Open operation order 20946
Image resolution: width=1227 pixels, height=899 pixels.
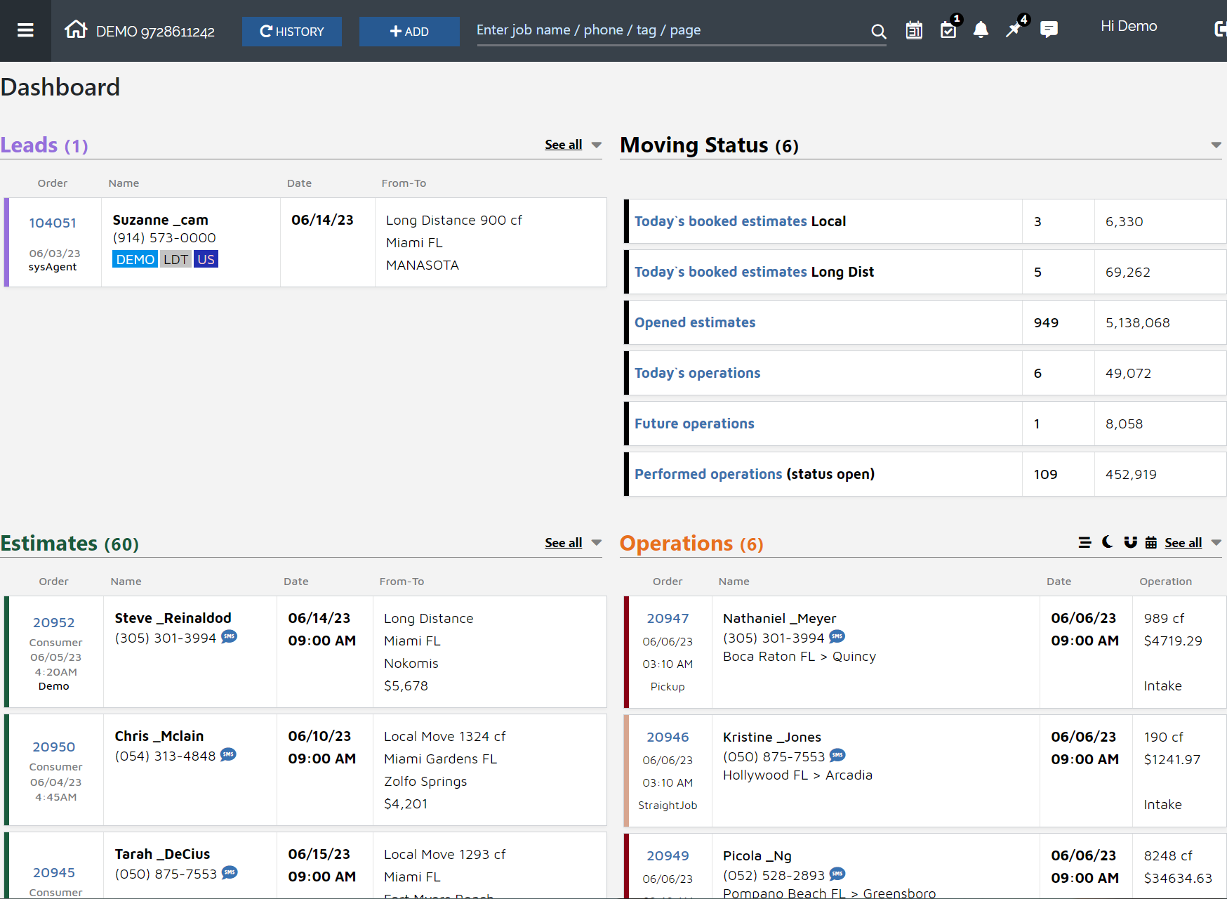tap(668, 737)
